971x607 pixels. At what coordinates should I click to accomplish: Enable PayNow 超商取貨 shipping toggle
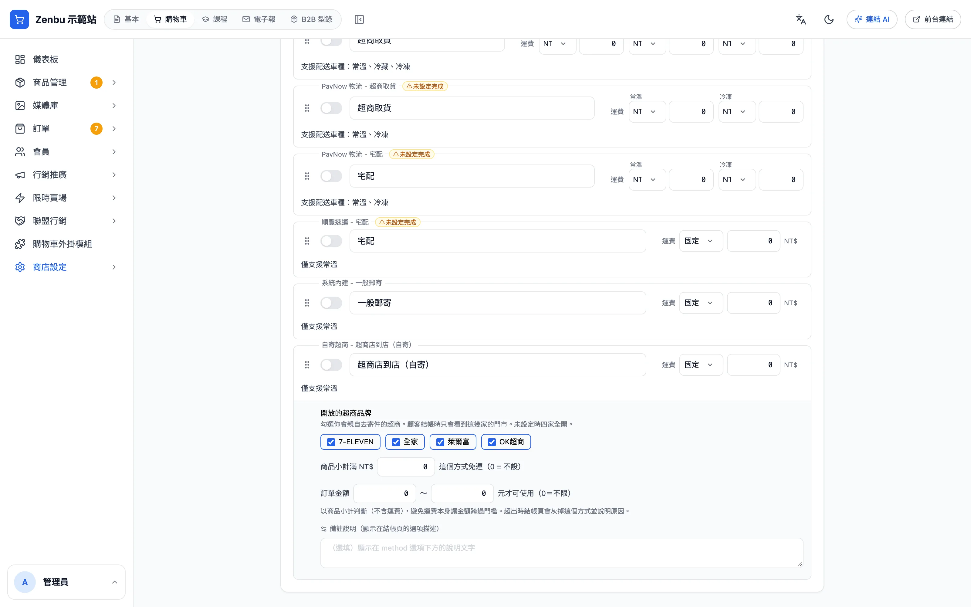click(331, 108)
